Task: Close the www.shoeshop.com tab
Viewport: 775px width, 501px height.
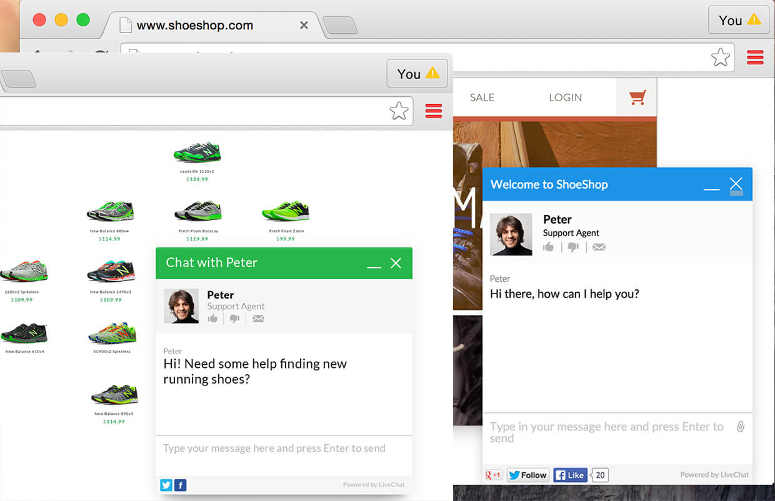Action: click(304, 26)
